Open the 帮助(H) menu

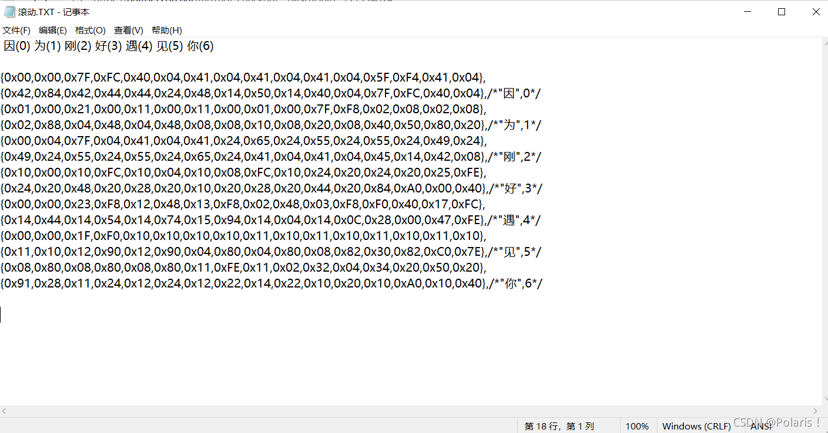click(167, 31)
